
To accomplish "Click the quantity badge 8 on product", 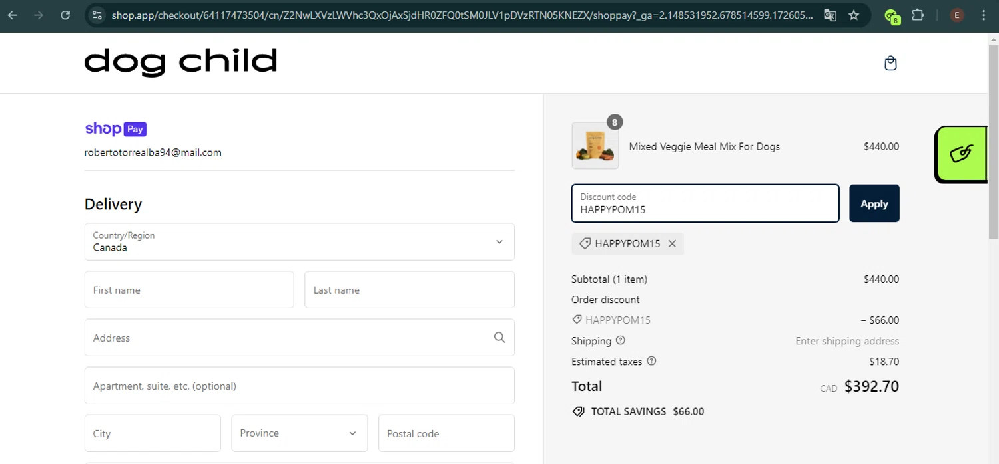I will tap(615, 122).
